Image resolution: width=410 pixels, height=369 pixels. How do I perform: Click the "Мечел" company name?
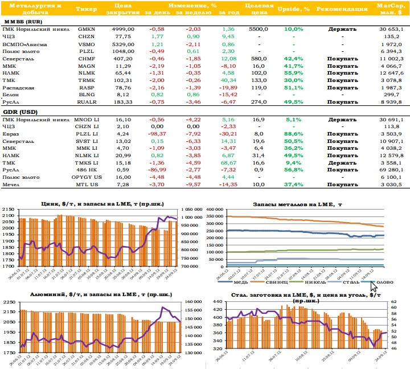tap(11, 184)
